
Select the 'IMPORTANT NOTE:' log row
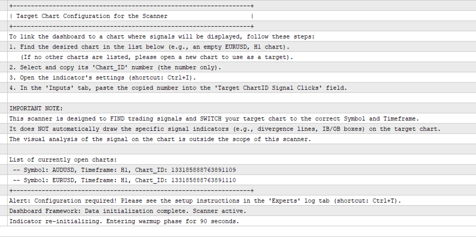pos(242,108)
